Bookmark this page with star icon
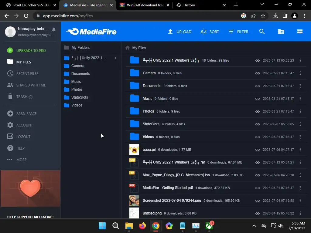Image resolution: width=311 pixels, height=233 pixels. (x=263, y=16)
